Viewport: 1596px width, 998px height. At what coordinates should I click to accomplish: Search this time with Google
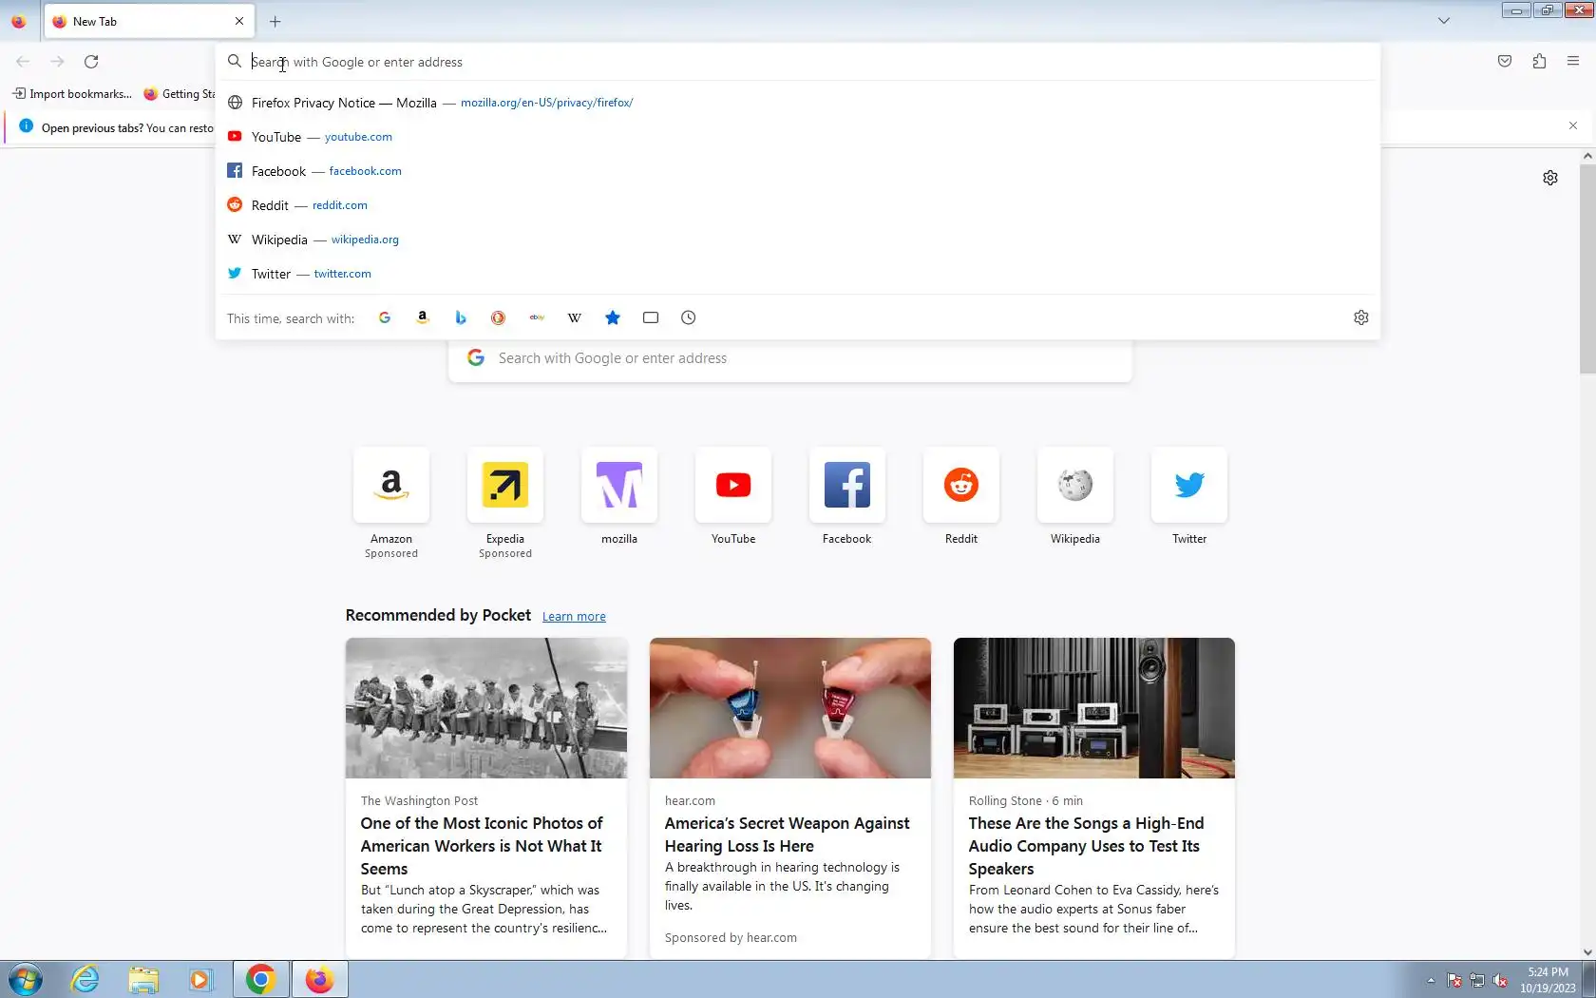coord(385,317)
